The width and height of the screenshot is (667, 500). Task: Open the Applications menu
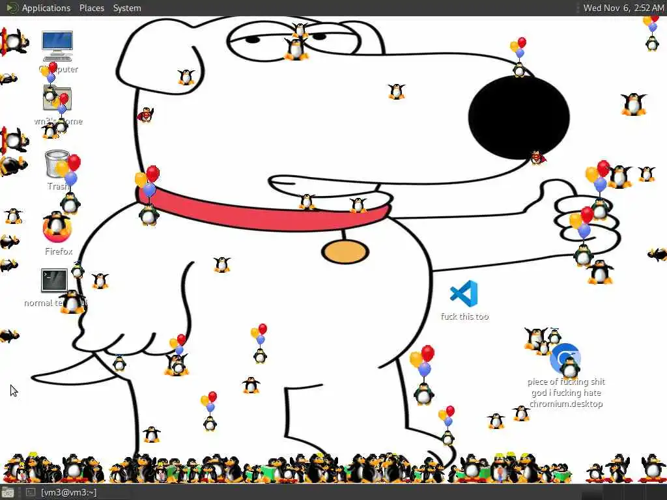pos(46,8)
